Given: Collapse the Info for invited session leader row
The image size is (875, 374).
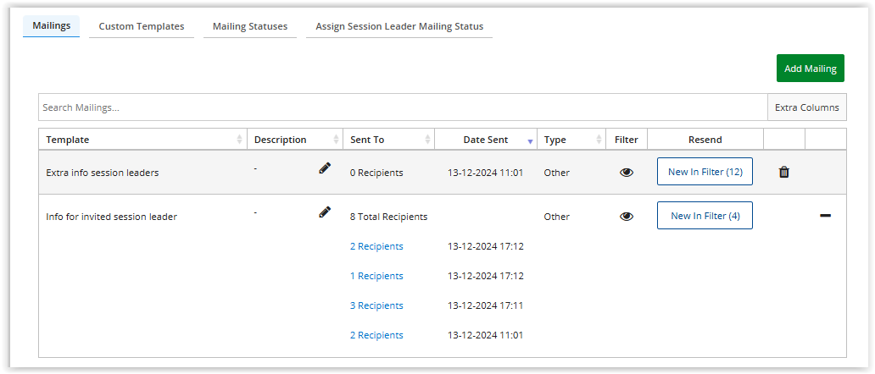Looking at the screenshot, I should point(825,216).
